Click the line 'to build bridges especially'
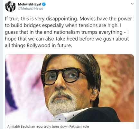Viewport: 139px width, 129px height. pyautogui.click(x=63, y=25)
